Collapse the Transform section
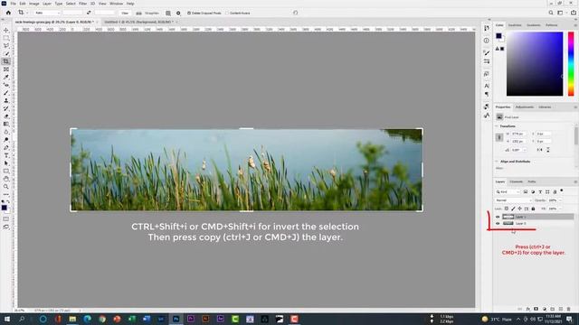The height and width of the screenshot is (325, 579). pyautogui.click(x=497, y=126)
